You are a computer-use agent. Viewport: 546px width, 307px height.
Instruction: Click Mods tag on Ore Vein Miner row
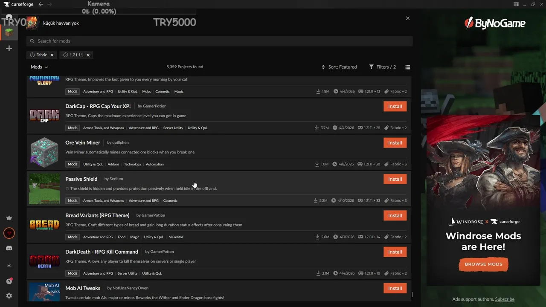(73, 164)
